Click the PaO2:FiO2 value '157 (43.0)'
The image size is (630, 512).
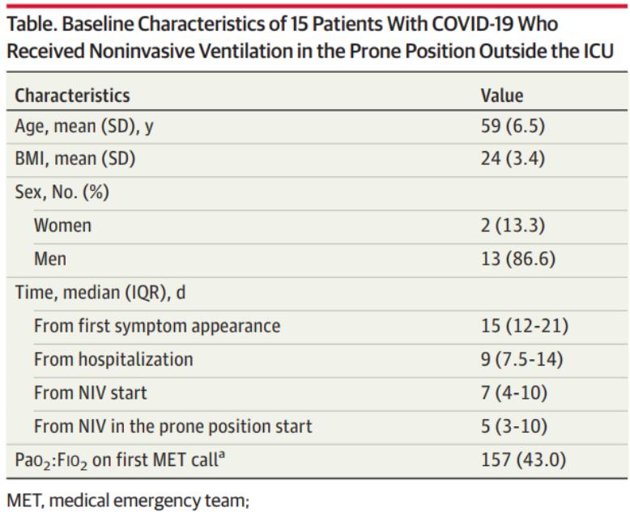pos(523,459)
